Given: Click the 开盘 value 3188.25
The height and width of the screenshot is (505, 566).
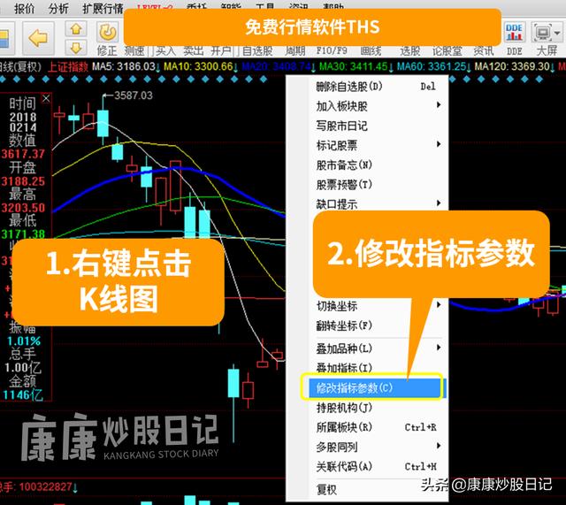Looking at the screenshot, I should [x=23, y=181].
